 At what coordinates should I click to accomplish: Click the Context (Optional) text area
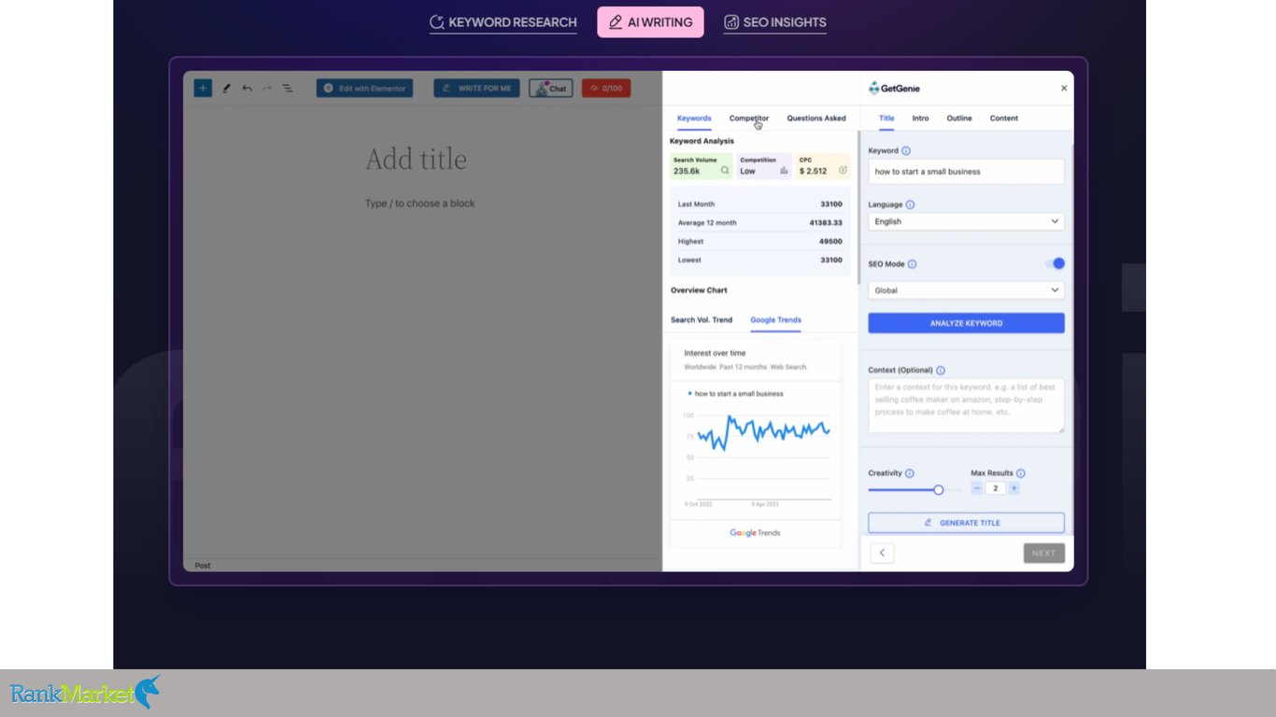[966, 405]
